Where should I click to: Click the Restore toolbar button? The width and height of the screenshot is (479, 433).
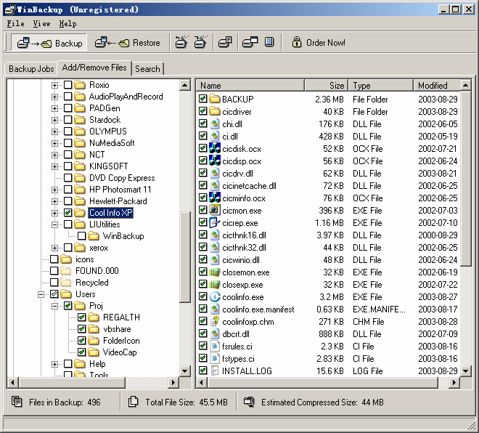tap(127, 43)
